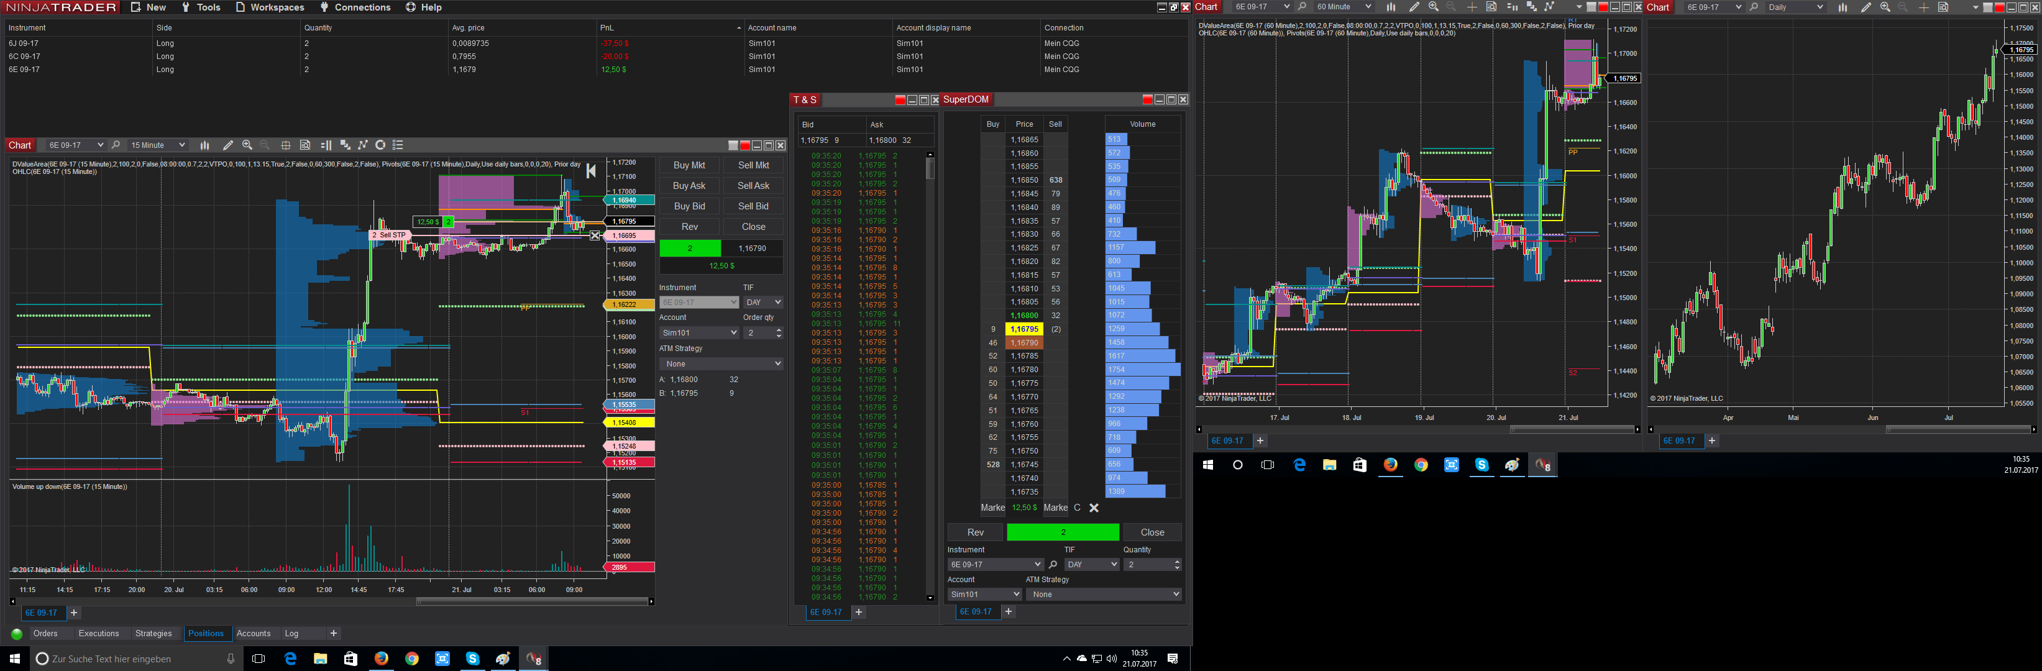The image size is (2042, 671).
Task: Click the Windows taskbar search box
Action: [x=135, y=659]
